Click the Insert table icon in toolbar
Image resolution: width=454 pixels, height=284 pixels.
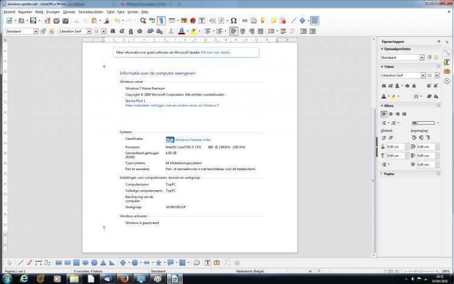click(172, 21)
